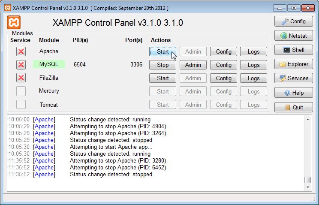Screen dimensions: 319x205
Task: Click log line 'Attempting to start Apache app...'
Action: pos(111,147)
